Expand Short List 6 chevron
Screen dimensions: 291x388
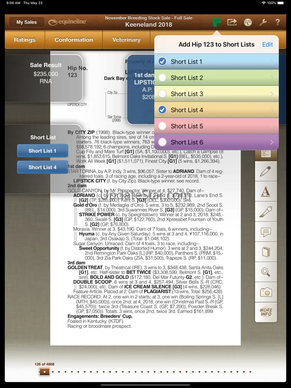click(x=272, y=142)
